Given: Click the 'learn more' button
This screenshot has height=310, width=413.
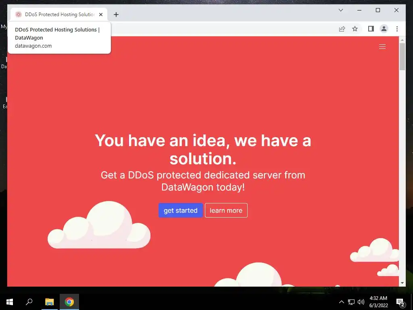Looking at the screenshot, I should tap(226, 210).
